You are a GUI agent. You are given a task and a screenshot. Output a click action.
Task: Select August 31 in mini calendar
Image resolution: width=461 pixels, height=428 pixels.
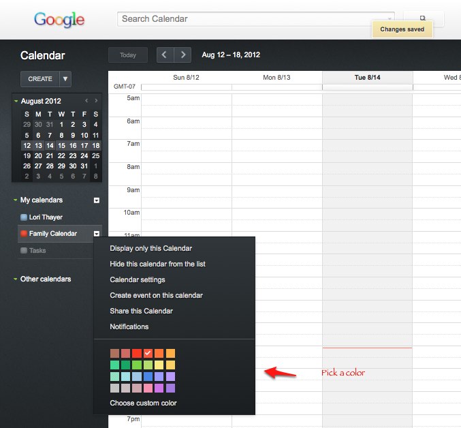pyautogui.click(x=84, y=166)
